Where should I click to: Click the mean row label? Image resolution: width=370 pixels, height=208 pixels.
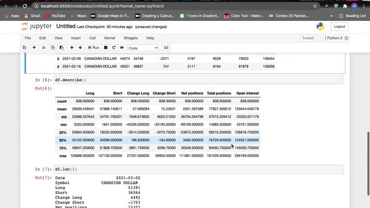(62, 109)
